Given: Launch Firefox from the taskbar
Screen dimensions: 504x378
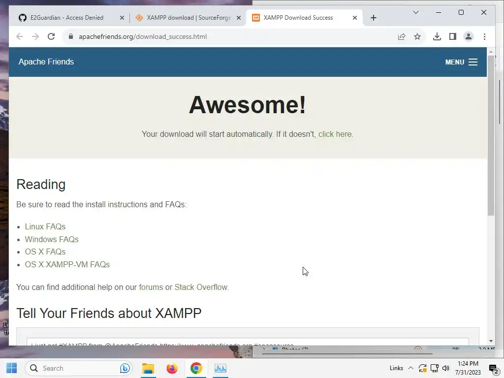Looking at the screenshot, I should click(172, 368).
